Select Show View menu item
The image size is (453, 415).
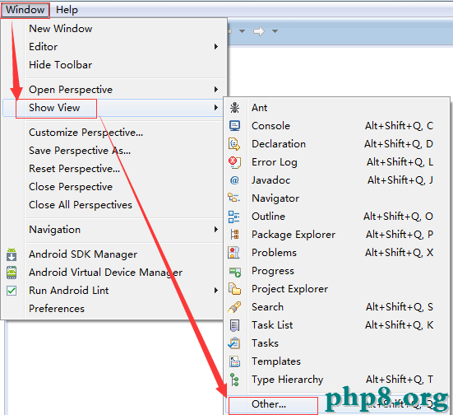[x=113, y=108]
